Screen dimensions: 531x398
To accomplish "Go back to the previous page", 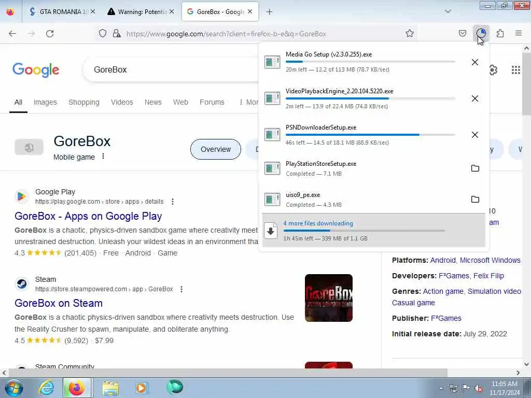I will pyautogui.click(x=12, y=34).
